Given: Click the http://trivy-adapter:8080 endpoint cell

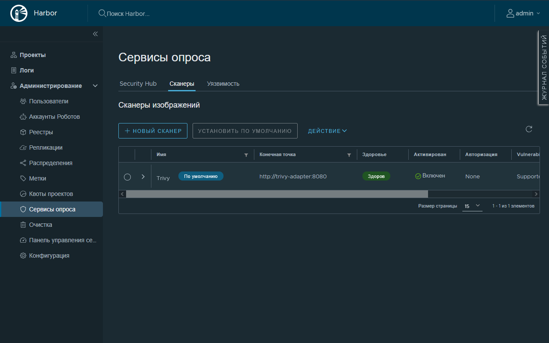Looking at the screenshot, I should point(293,176).
